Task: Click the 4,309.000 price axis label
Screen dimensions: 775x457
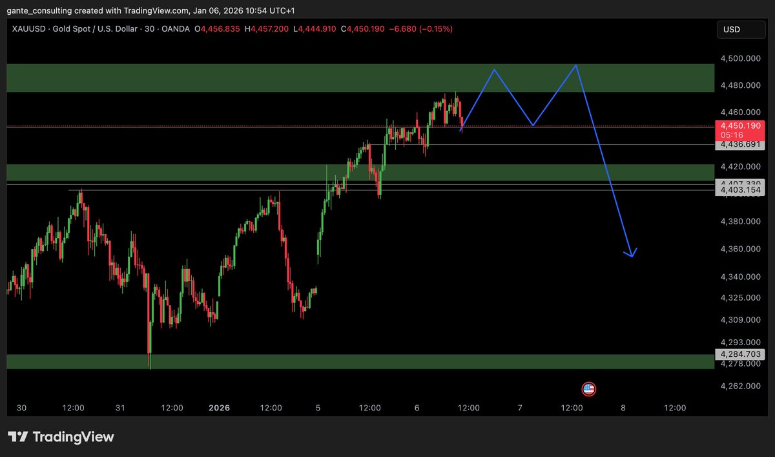Action: click(x=741, y=319)
